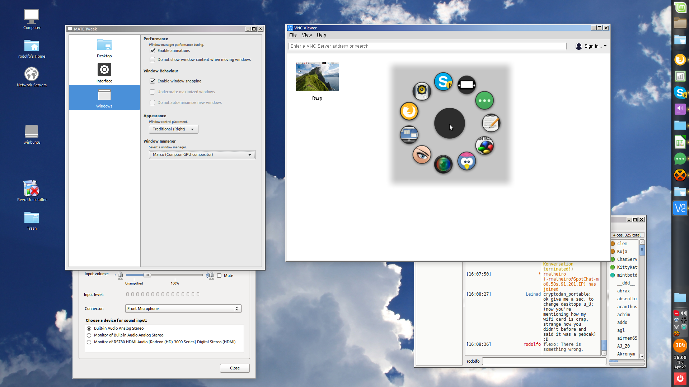Image resolution: width=689 pixels, height=387 pixels.
Task: Open the Skype icon in the app ring
Action: pos(443,82)
